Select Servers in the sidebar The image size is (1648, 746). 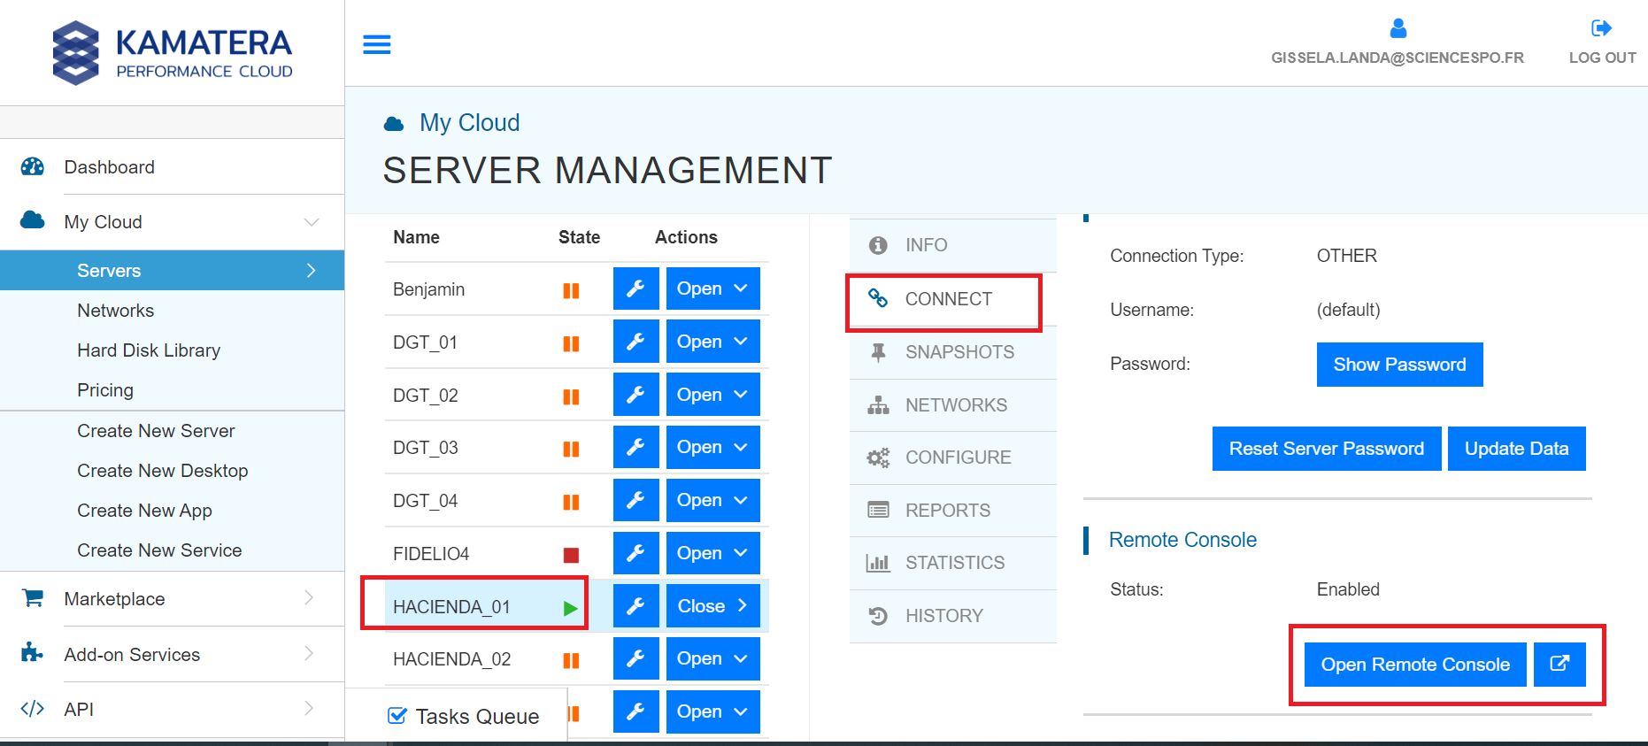point(172,270)
